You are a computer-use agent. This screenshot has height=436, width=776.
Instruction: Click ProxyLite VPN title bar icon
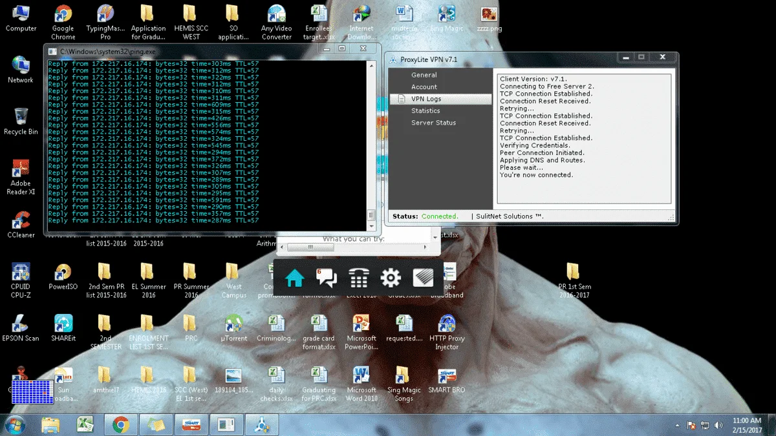coord(393,59)
